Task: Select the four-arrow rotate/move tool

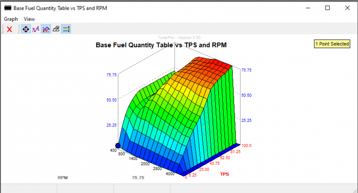Action: coord(26,29)
